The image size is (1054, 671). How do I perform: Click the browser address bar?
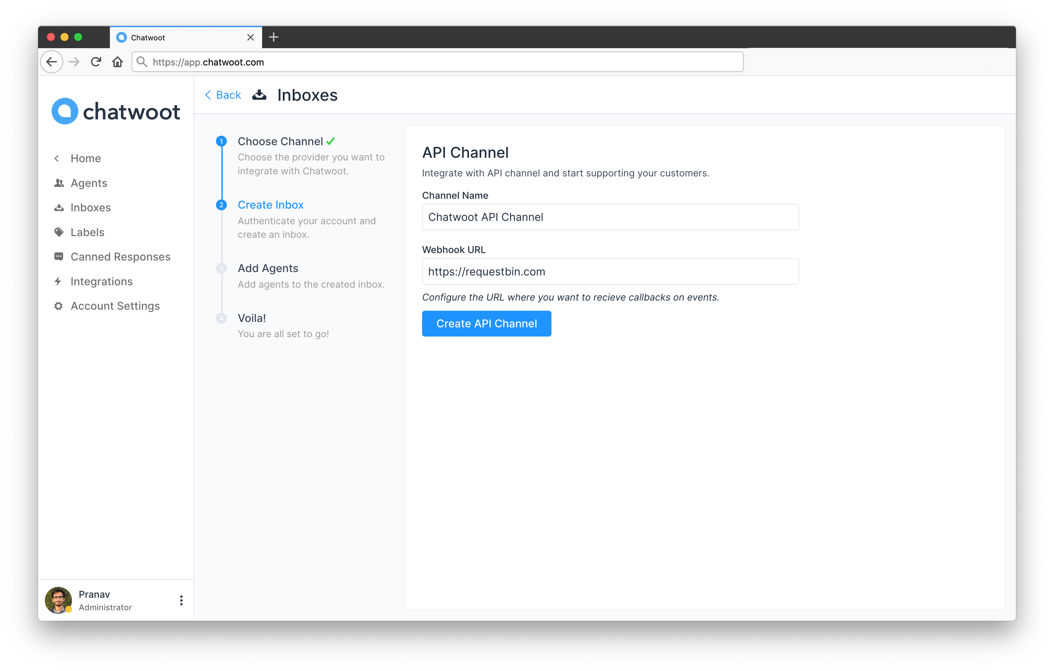(x=437, y=62)
